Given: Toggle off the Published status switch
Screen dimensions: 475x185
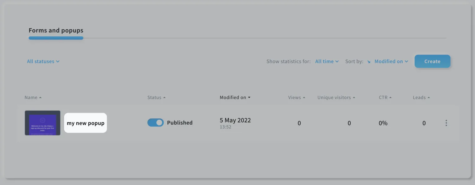Looking at the screenshot, I should (x=156, y=122).
